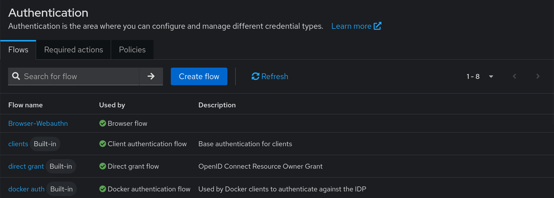Image resolution: width=554 pixels, height=198 pixels.
Task: Click the 'Browser flow' used-by text
Action: point(127,123)
